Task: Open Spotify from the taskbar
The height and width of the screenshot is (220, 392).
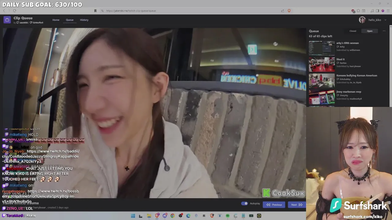Action: [228, 216]
